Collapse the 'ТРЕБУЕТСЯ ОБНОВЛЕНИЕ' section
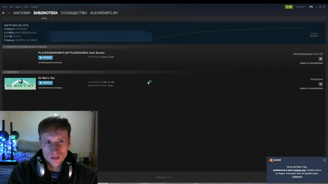 4,47
